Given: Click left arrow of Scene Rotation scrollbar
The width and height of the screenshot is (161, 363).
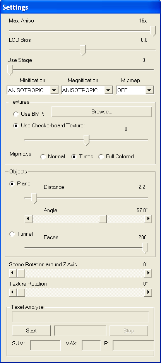Looking at the screenshot, I should click(x=13, y=273).
